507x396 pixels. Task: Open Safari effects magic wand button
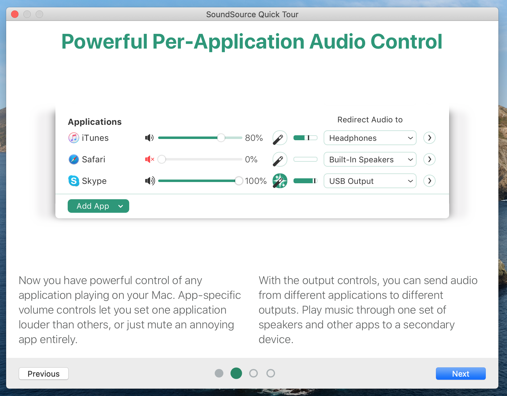280,159
